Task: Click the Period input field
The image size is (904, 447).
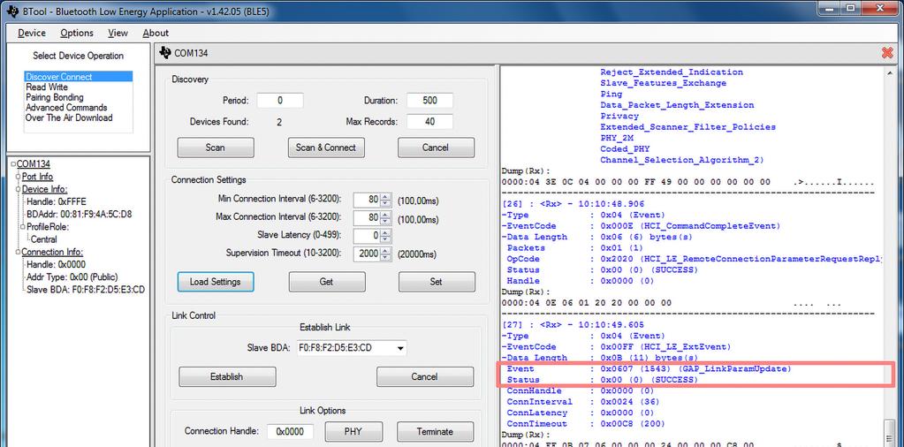Action: (279, 100)
